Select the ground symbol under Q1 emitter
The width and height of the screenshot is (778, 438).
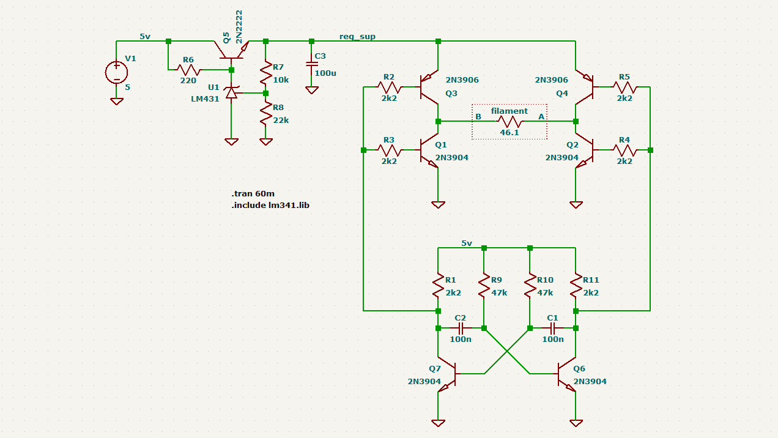(438, 205)
